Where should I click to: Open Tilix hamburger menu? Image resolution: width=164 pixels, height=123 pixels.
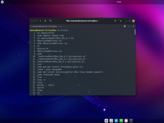pos(121,21)
